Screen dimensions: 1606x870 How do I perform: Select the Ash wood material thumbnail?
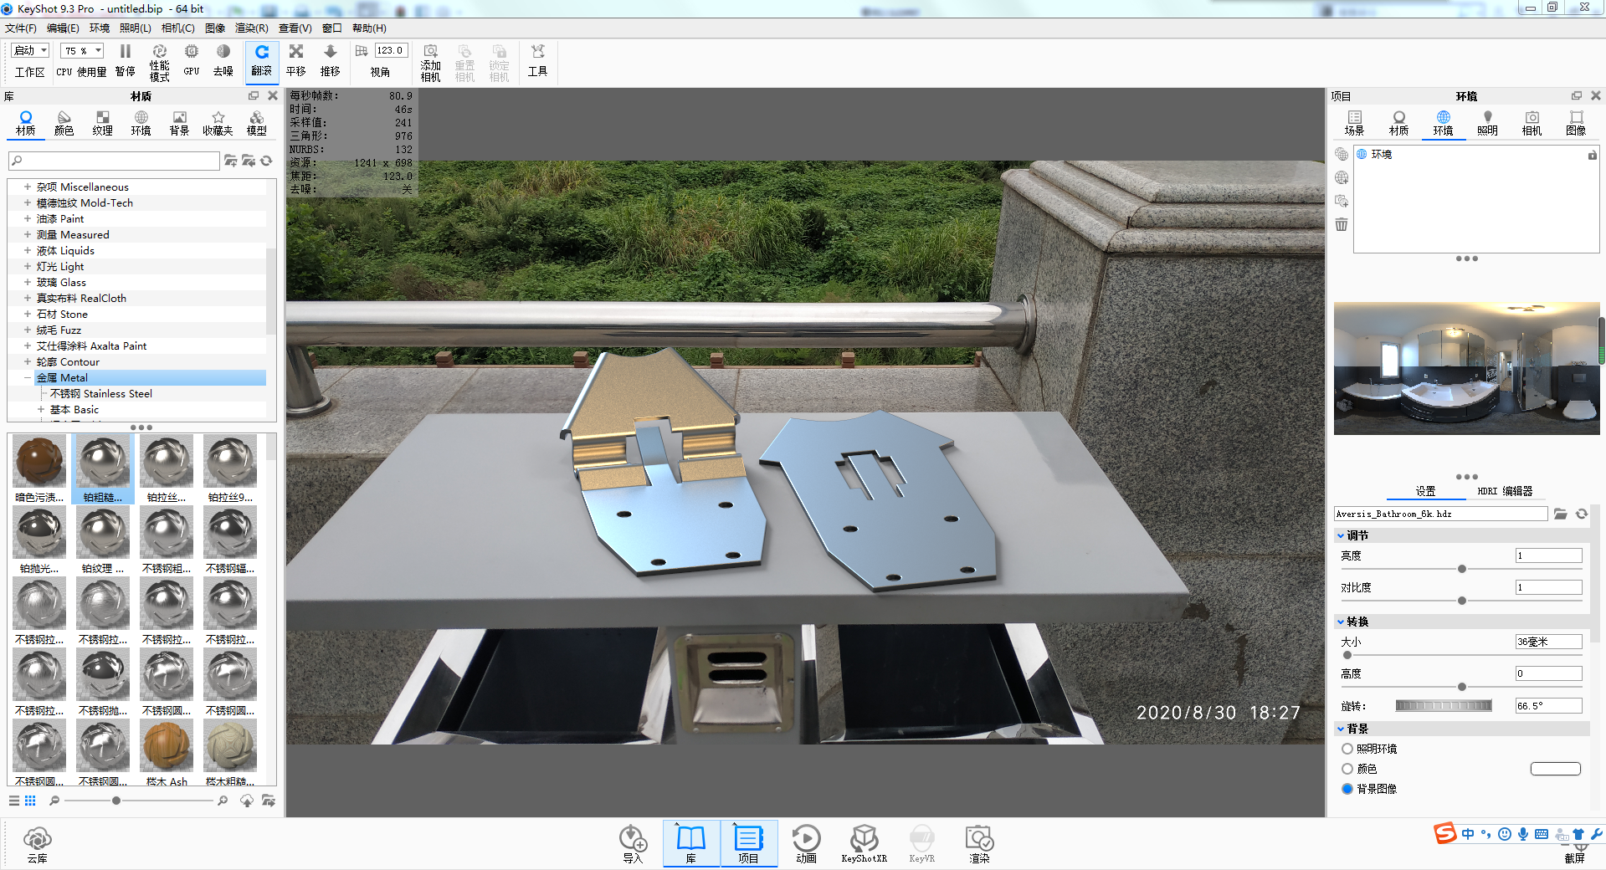pos(167,745)
